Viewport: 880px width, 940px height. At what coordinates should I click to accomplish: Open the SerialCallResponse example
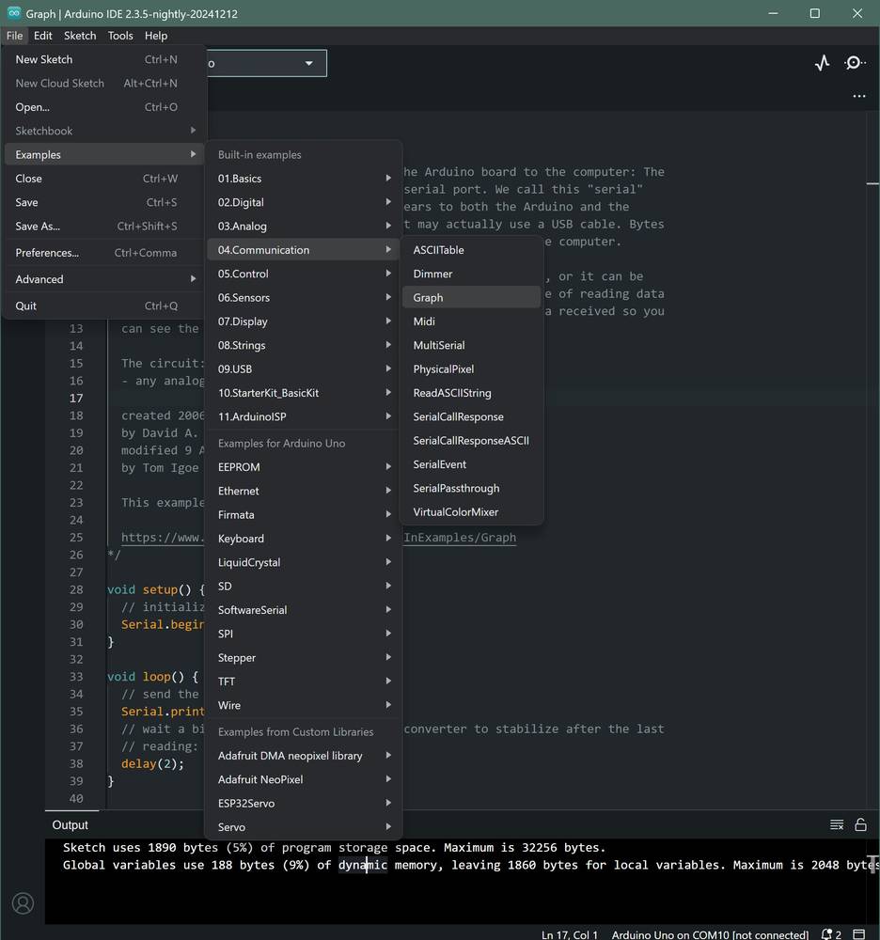click(472, 416)
